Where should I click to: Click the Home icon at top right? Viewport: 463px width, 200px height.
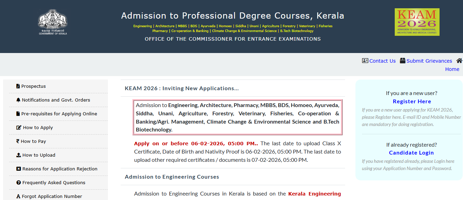coord(460,60)
